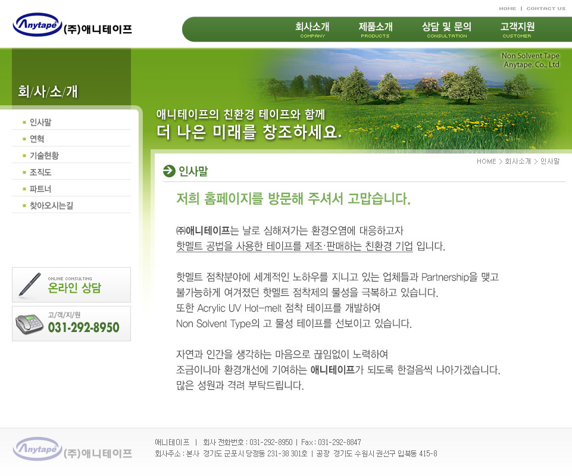572x476 pixels.
Task: Open the CONTACT US link
Action: [546, 8]
